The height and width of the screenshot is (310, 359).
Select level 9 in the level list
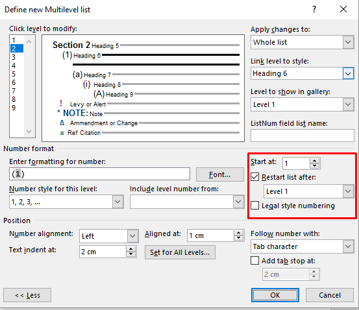tap(14, 108)
